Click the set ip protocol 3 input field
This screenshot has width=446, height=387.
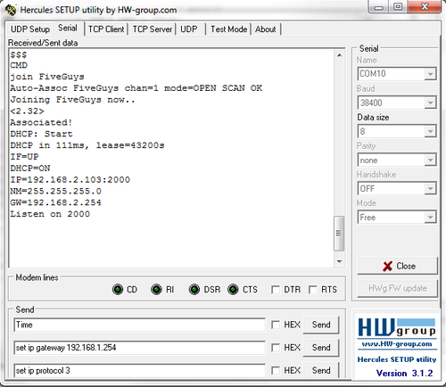click(x=139, y=370)
